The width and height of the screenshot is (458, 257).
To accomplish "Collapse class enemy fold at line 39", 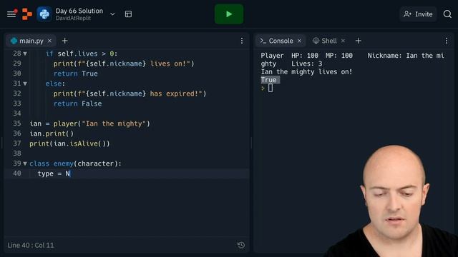I will click(x=25, y=163).
